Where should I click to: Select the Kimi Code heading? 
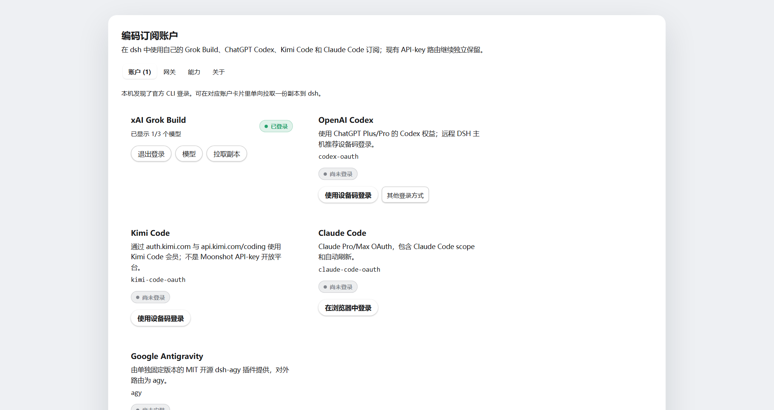point(150,233)
